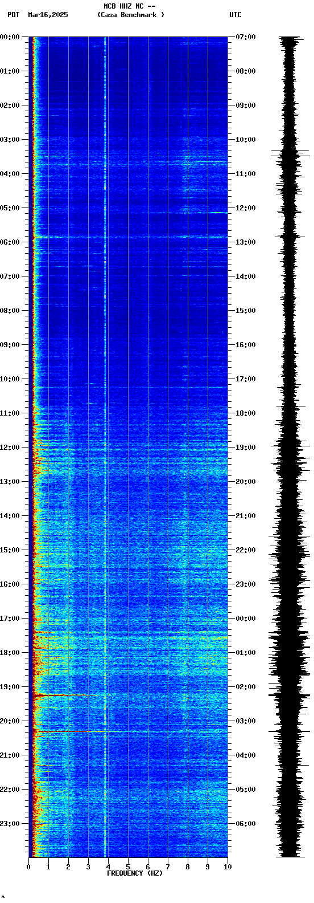Click the '0' frequency axis tick

click(28, 867)
